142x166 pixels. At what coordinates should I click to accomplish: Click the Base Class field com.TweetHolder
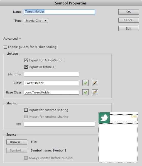point(52,92)
